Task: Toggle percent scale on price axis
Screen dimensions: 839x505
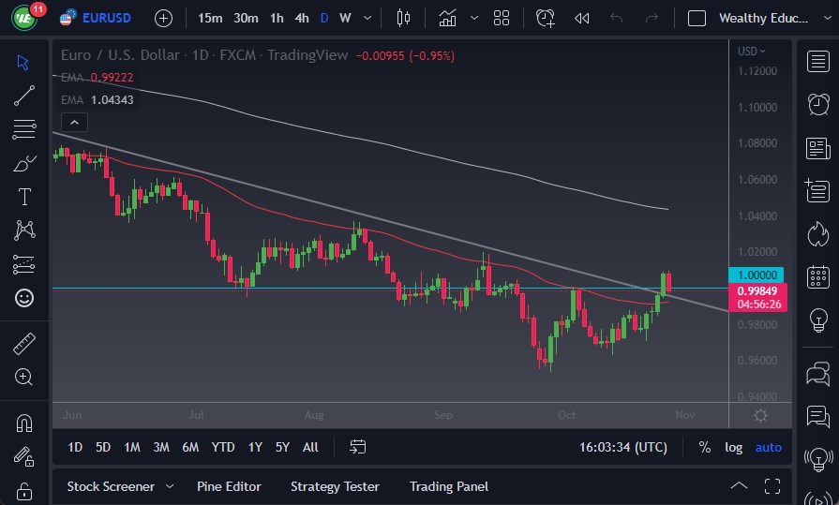Action: click(x=704, y=448)
